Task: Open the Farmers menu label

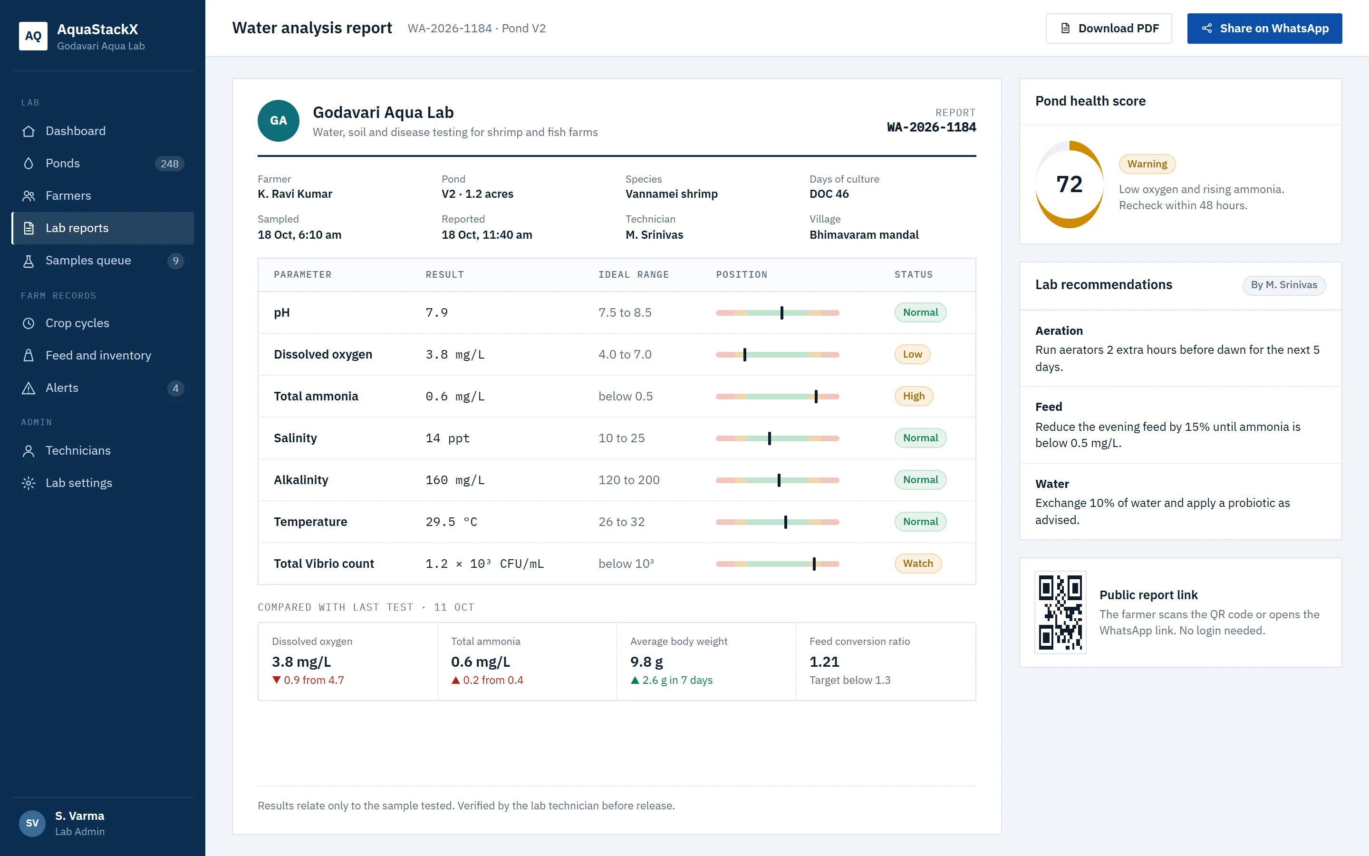Action: (68, 196)
